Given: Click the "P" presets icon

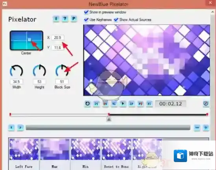Looking at the screenshot, I should [x=74, y=18].
